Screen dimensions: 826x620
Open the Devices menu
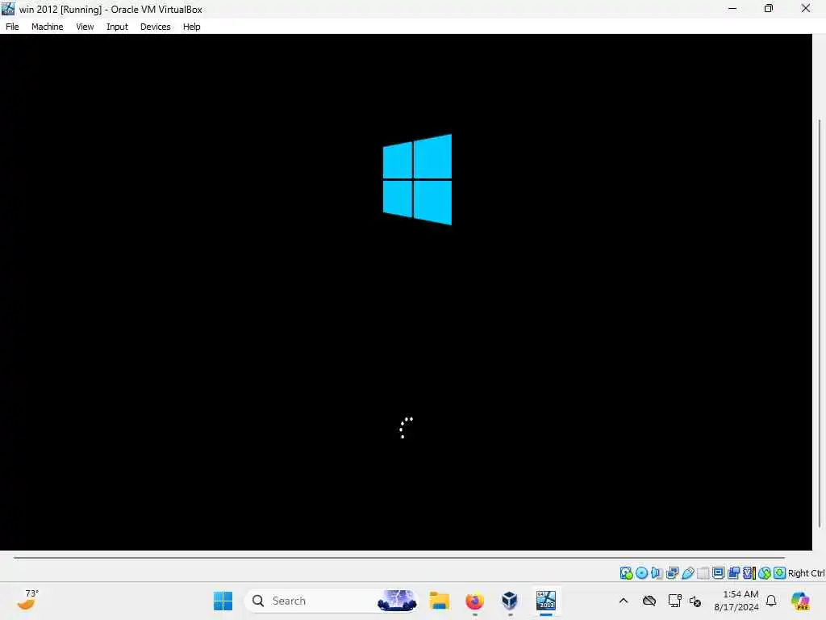(x=156, y=27)
